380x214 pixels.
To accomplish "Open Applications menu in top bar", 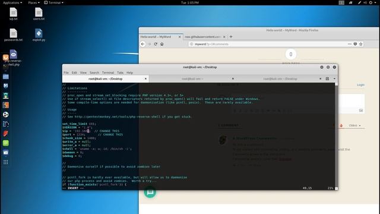I will [12, 2].
